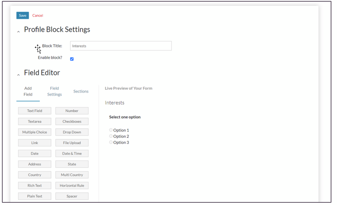Select the Option 1 radio button
Viewport: 337px width, 205px height.
coord(111,130)
